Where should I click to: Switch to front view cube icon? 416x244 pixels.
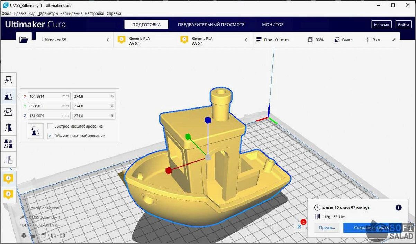coord(33,236)
